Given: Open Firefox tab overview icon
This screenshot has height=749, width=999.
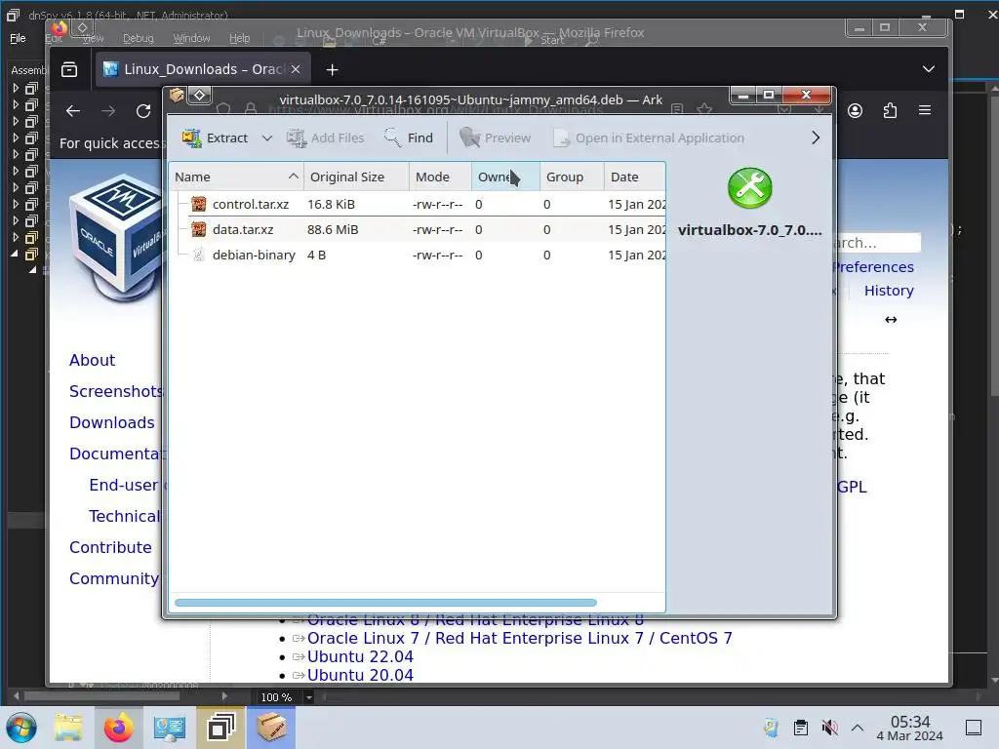Looking at the screenshot, I should coord(69,69).
